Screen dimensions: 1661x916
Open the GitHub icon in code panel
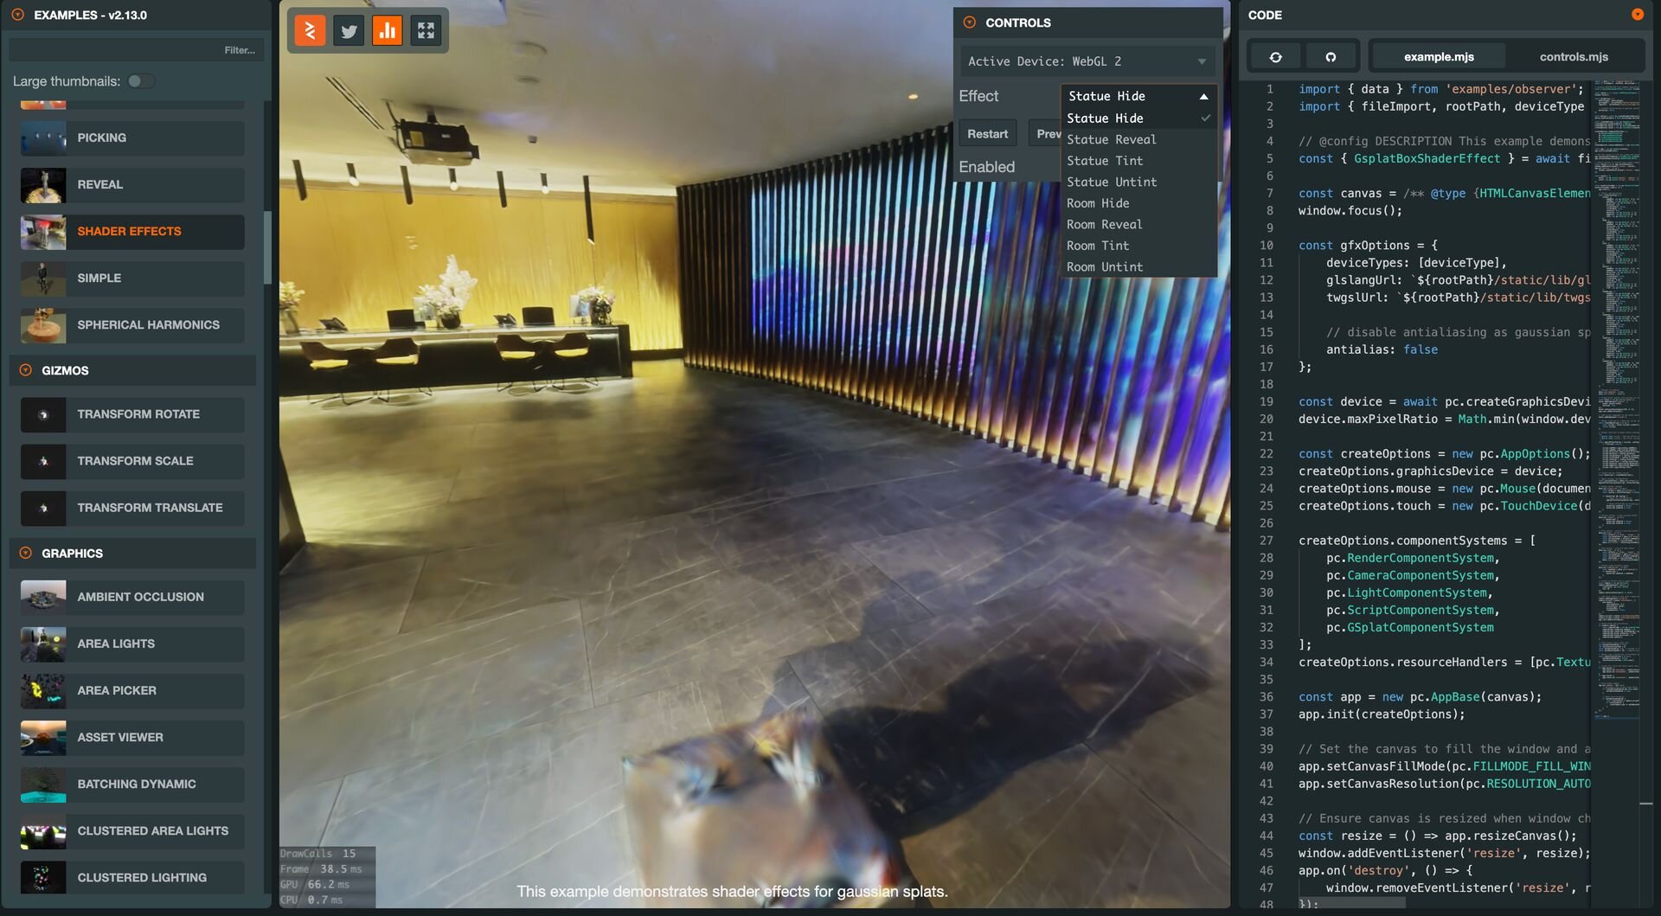click(1331, 57)
